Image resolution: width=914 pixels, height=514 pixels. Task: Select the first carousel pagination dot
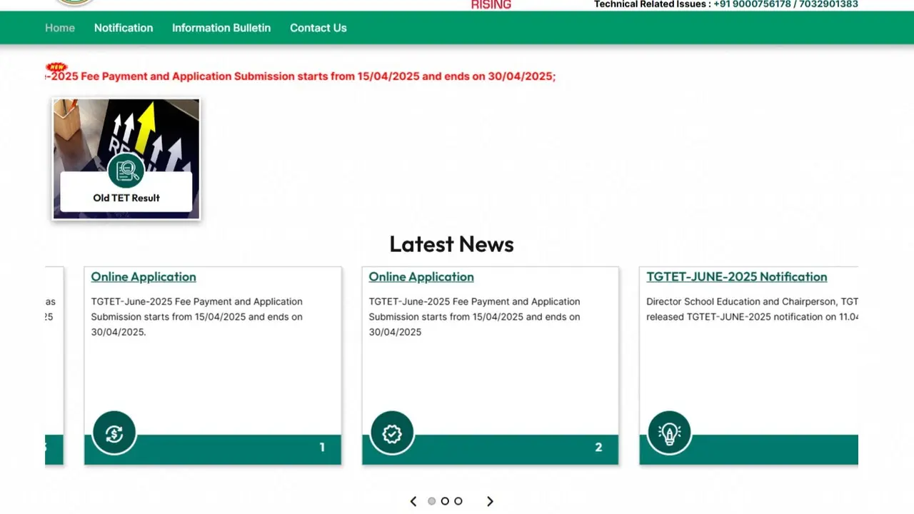click(x=431, y=501)
